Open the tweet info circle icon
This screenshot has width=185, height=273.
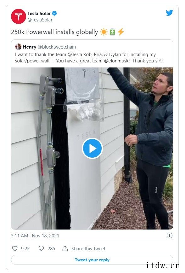(169, 235)
